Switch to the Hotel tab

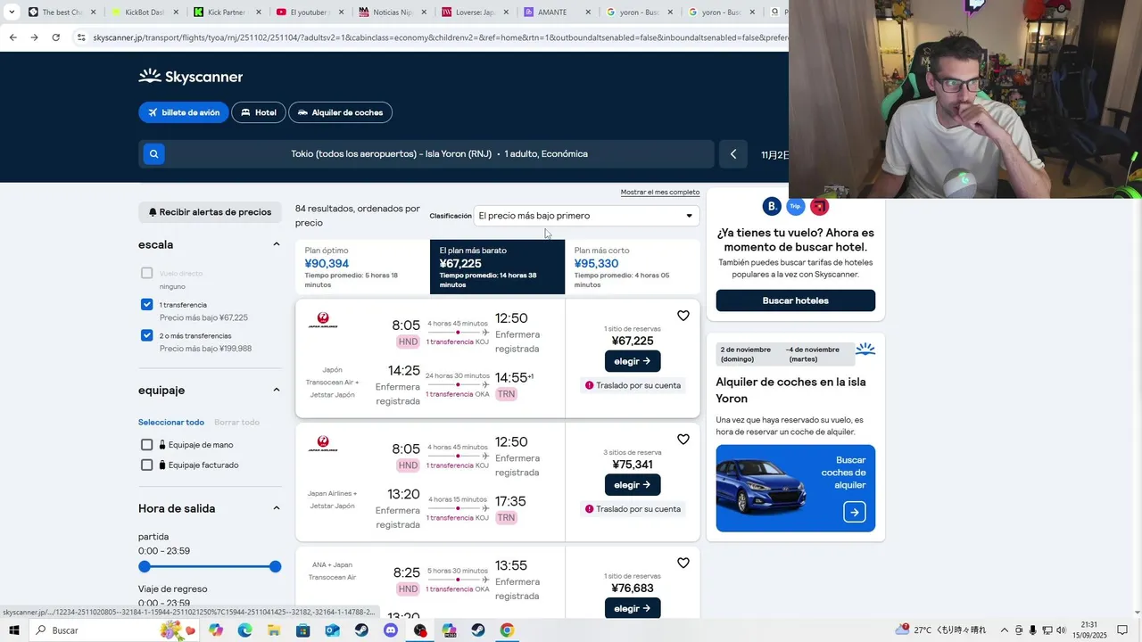[259, 112]
